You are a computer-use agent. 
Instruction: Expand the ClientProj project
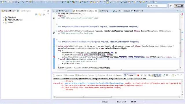[3, 17]
